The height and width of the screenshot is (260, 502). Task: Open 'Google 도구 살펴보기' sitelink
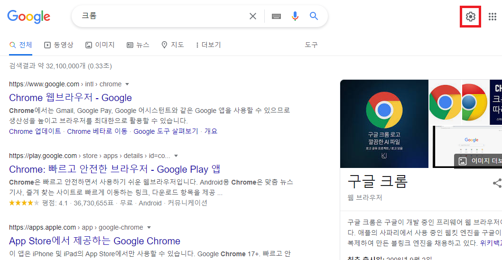pyautogui.click(x=166, y=131)
